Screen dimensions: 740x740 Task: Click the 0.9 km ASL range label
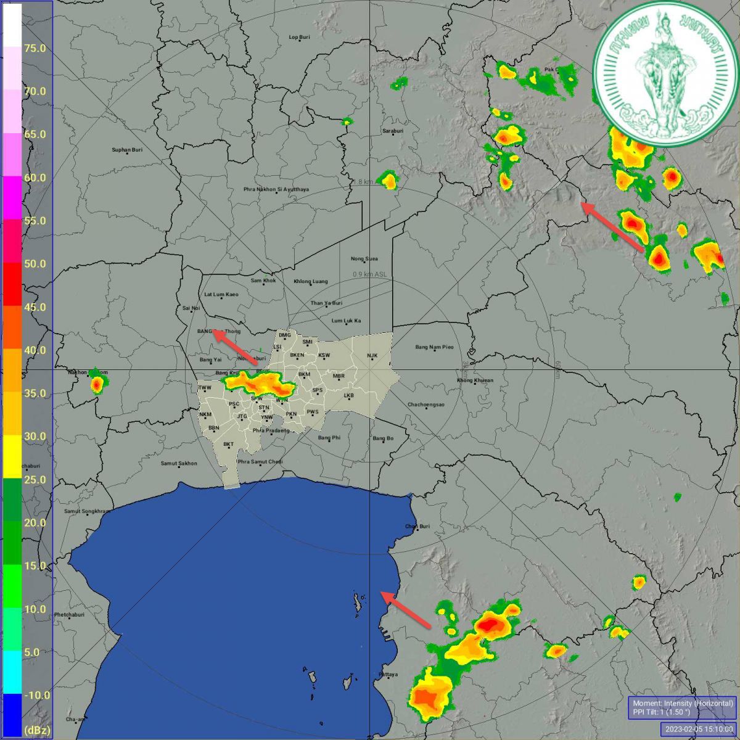(370, 274)
